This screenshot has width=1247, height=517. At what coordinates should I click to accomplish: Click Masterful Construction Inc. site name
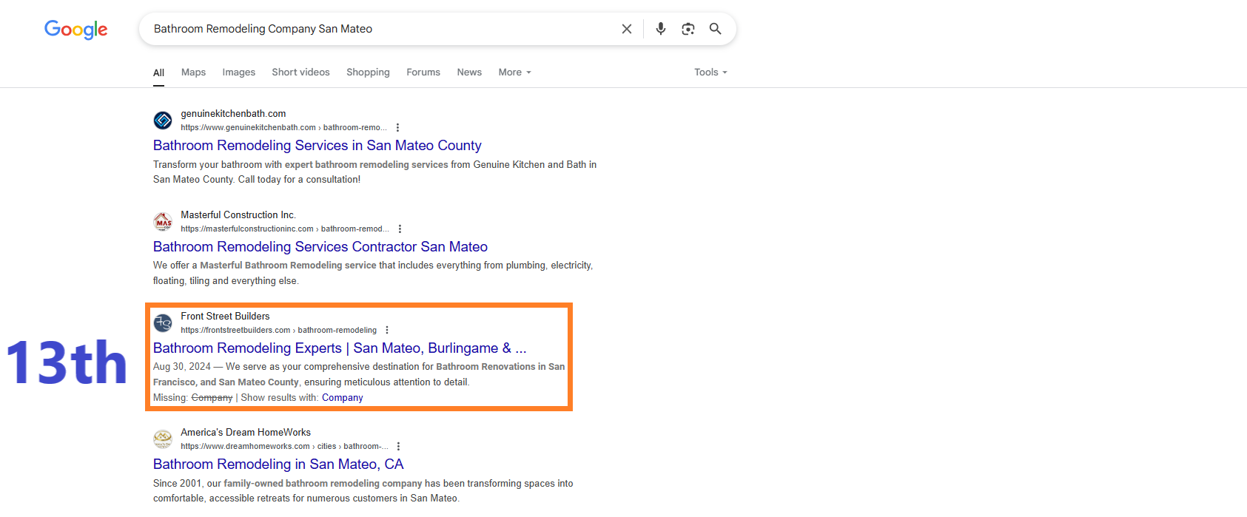238,215
